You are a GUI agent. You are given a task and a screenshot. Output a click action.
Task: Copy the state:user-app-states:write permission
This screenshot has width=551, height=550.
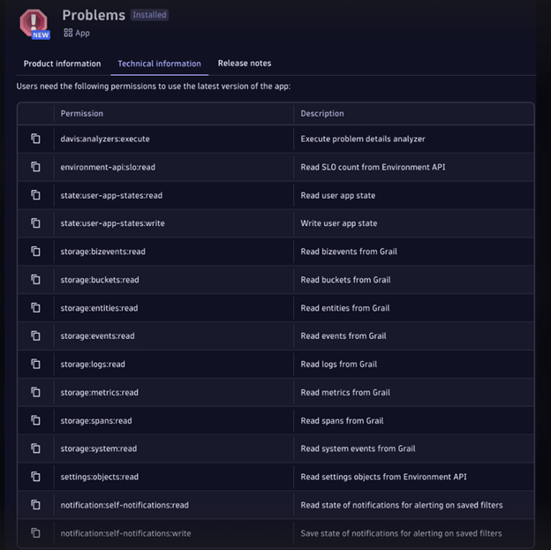coord(36,223)
